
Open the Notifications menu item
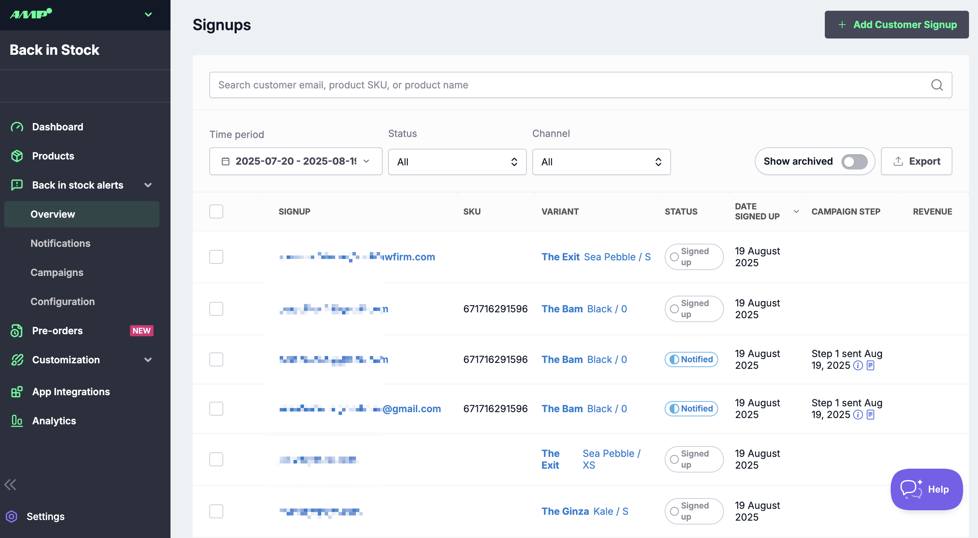click(x=60, y=243)
